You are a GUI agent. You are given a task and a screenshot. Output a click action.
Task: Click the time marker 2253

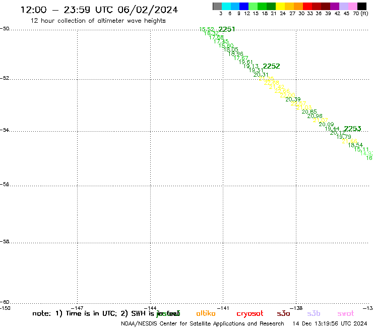[x=352, y=129]
